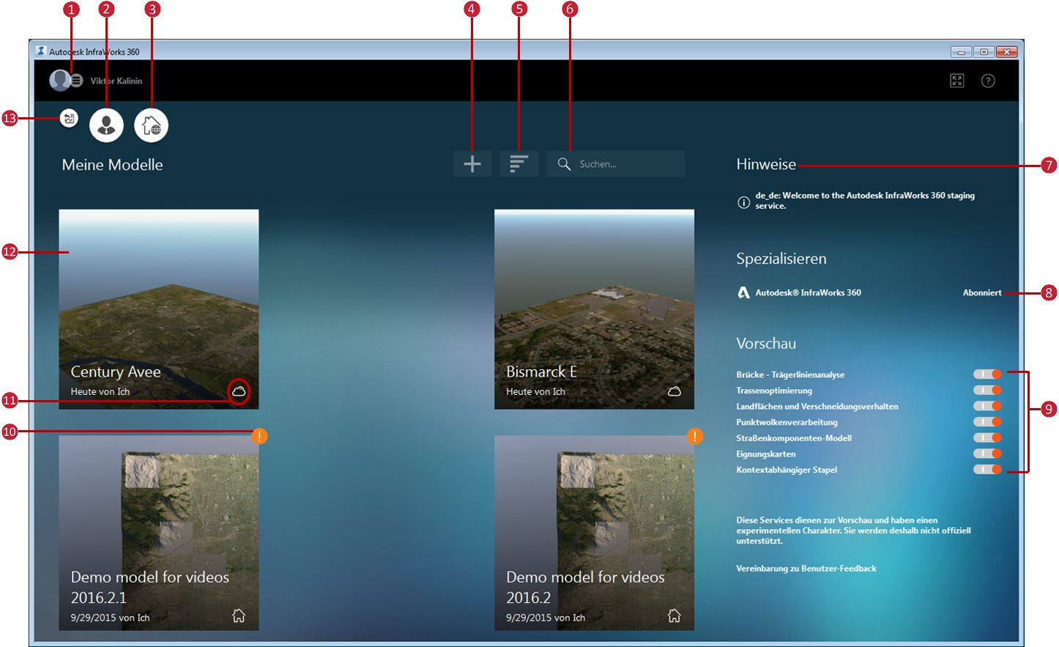The height and width of the screenshot is (647, 1059).
Task: Click the Abonniert subscription status
Action: pos(982,292)
